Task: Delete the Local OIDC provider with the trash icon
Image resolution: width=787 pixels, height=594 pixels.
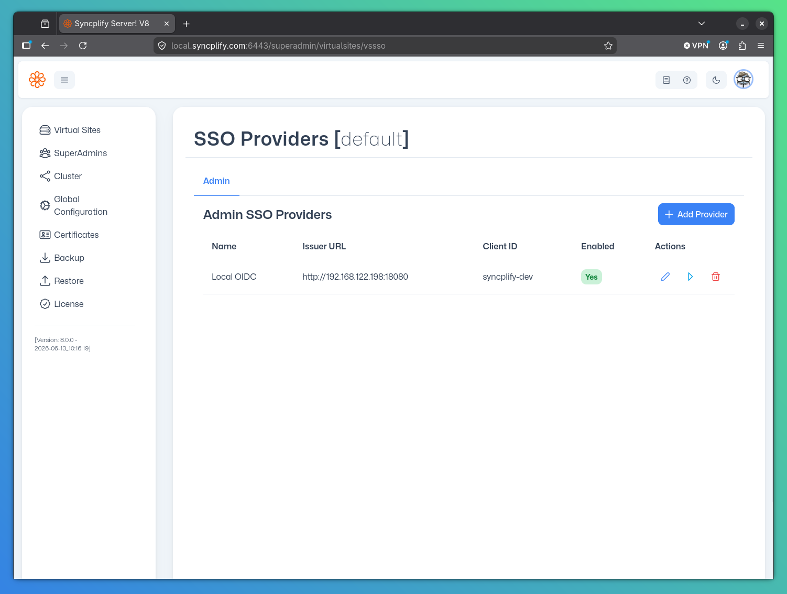Action: (716, 277)
